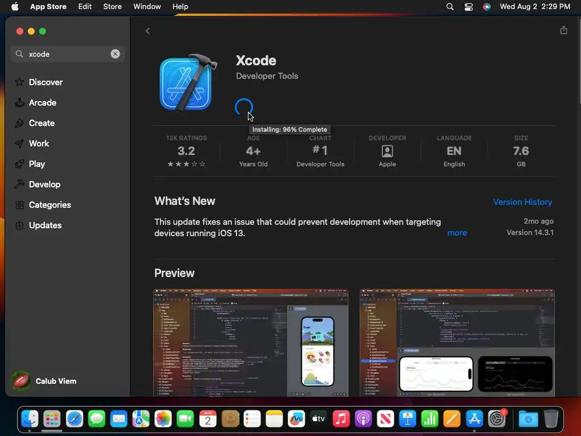Open the Store menu
Image resolution: width=581 pixels, height=436 pixels.
click(x=112, y=6)
